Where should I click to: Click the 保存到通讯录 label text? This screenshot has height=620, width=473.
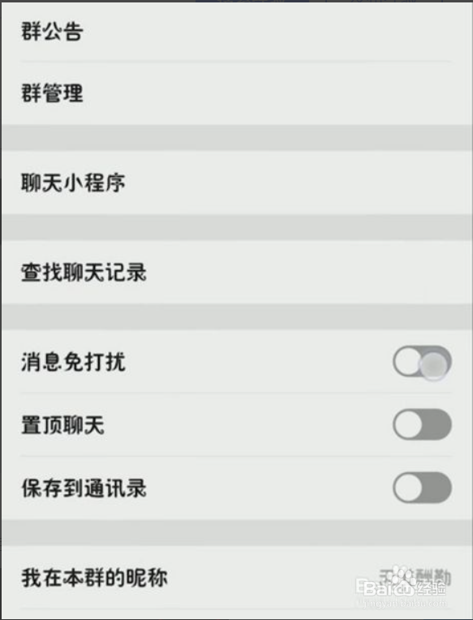tap(84, 488)
